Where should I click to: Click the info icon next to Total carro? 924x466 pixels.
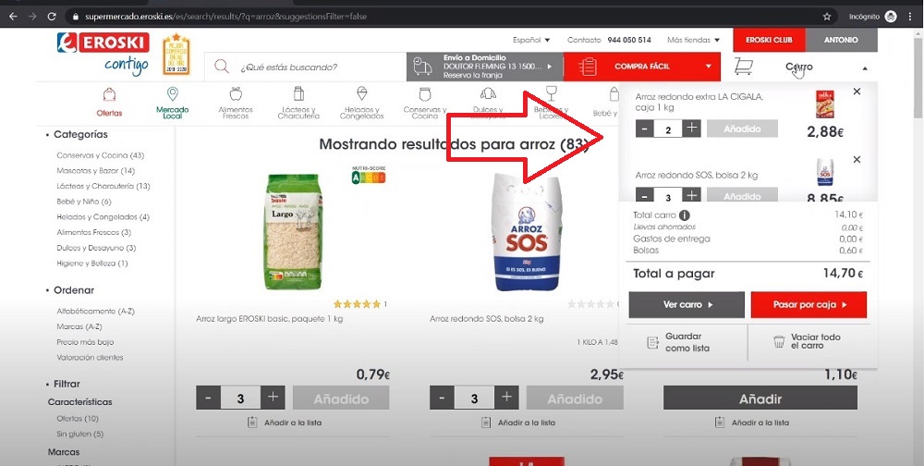684,215
